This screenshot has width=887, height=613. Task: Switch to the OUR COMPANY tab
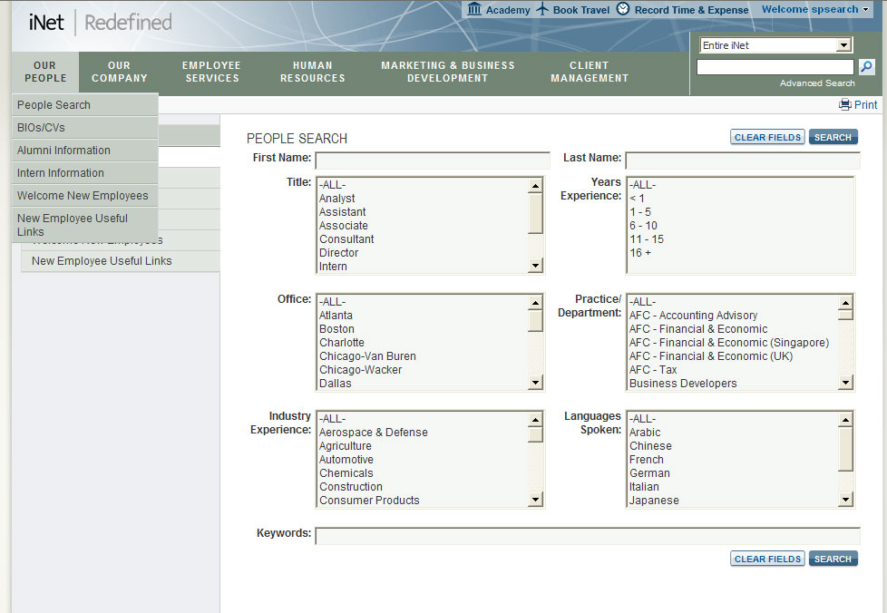(x=119, y=72)
